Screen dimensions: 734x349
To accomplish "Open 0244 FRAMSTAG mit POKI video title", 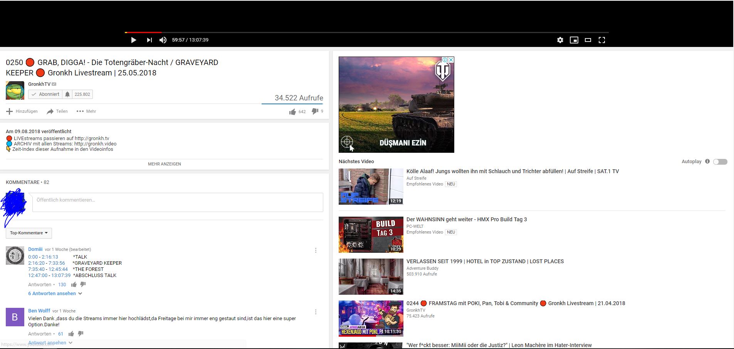I will 516,304.
